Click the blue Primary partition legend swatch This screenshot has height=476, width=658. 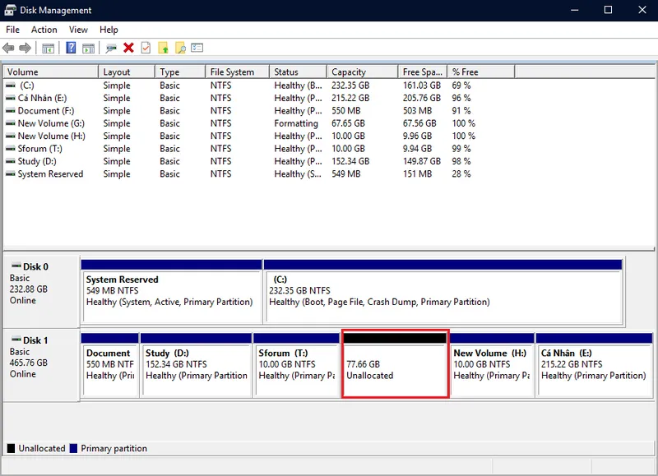click(x=74, y=449)
